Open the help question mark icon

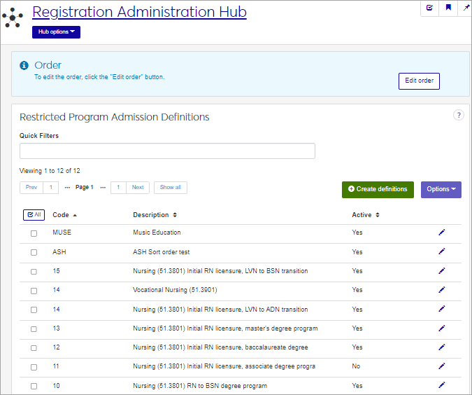coord(459,116)
